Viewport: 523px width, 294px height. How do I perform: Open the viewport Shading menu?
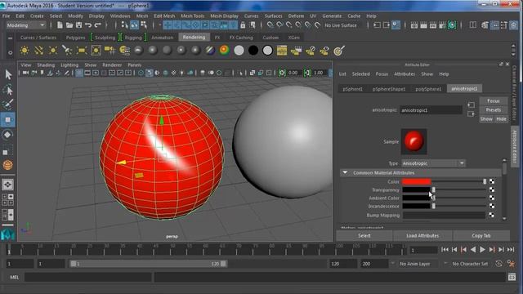click(x=46, y=65)
